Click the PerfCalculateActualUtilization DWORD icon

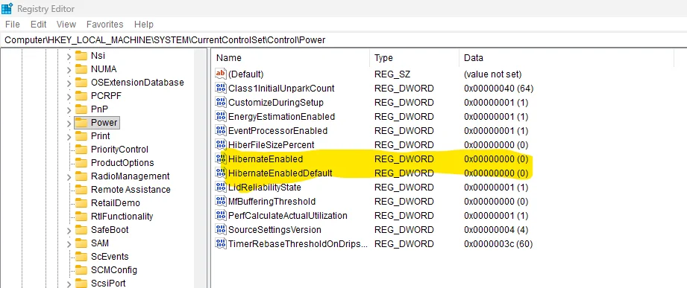coord(220,215)
